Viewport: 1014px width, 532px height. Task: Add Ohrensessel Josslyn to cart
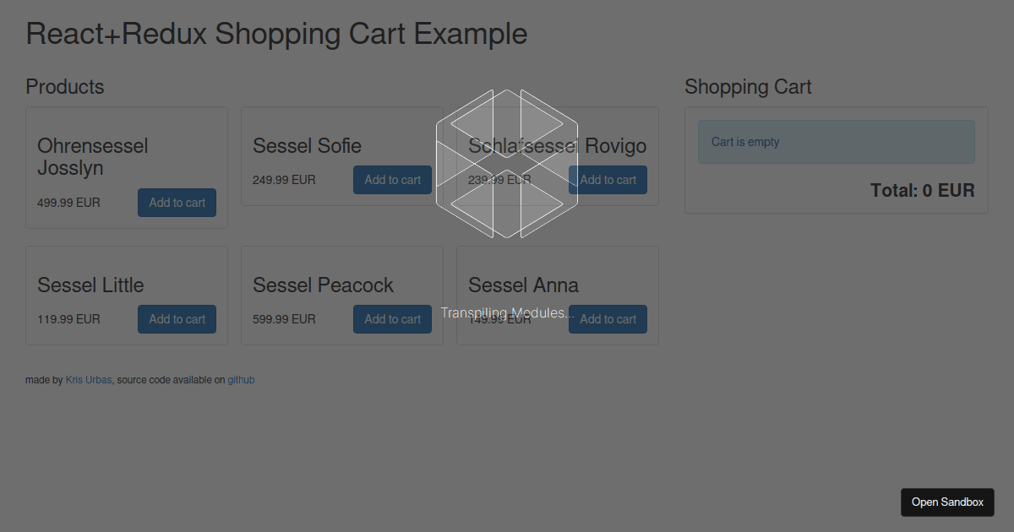click(177, 203)
